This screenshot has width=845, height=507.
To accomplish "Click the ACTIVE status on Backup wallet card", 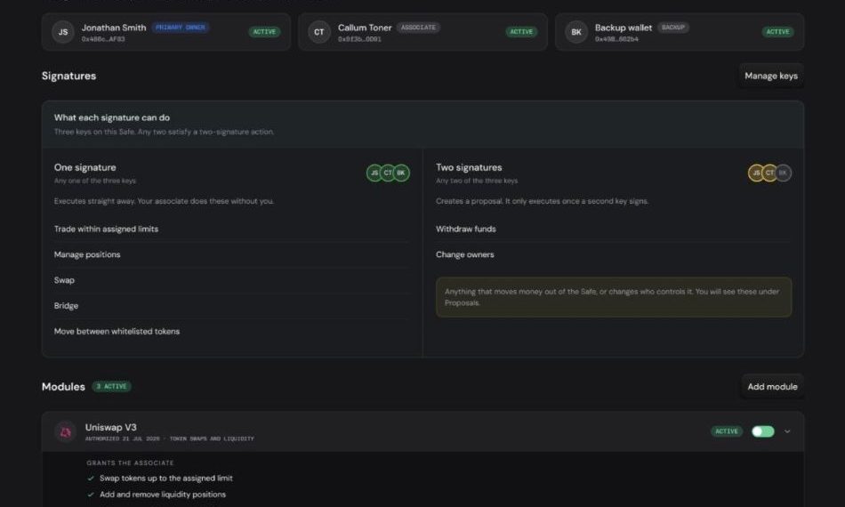I will click(777, 32).
